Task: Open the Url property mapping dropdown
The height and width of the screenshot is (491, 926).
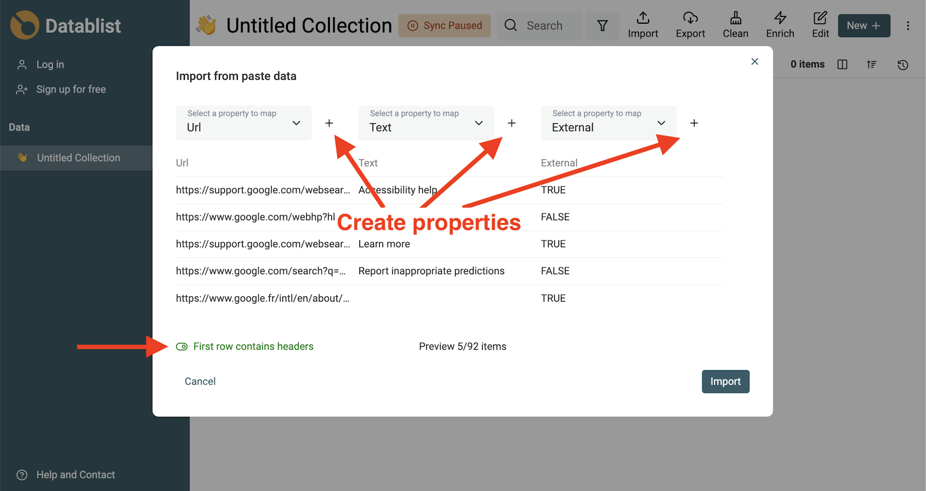Action: coord(243,123)
